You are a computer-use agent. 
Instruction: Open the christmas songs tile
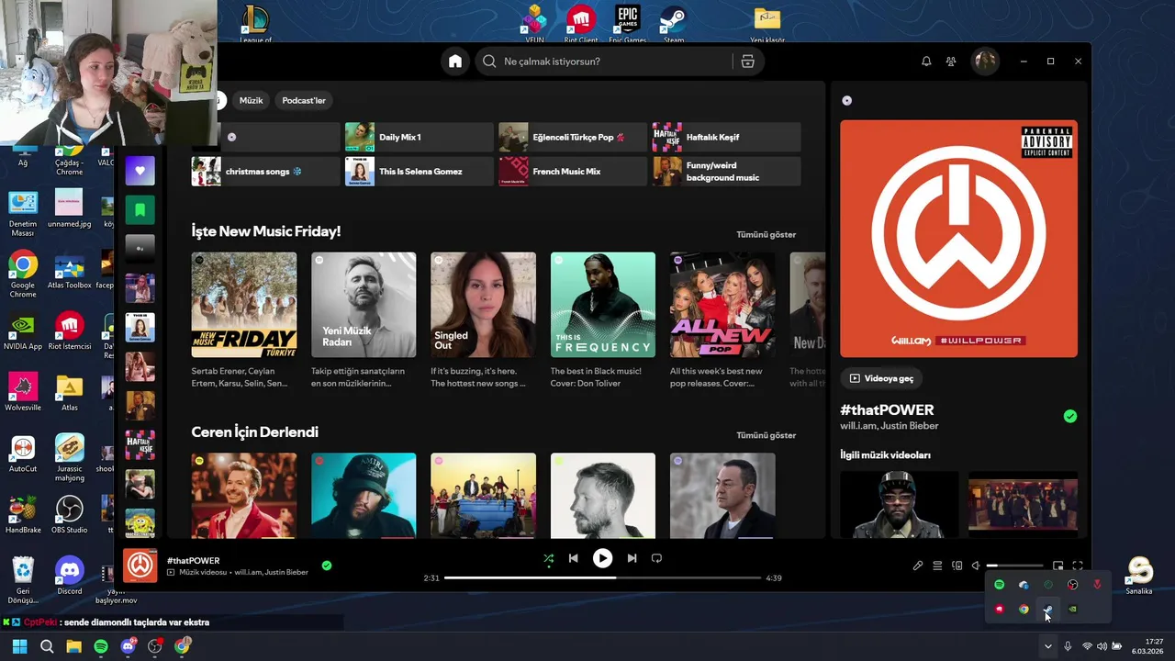[265, 171]
